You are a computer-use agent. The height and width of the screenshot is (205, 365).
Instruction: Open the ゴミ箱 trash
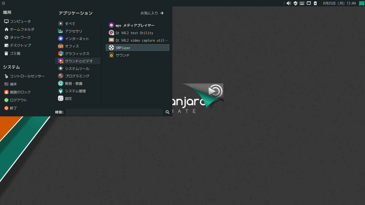coord(13,53)
